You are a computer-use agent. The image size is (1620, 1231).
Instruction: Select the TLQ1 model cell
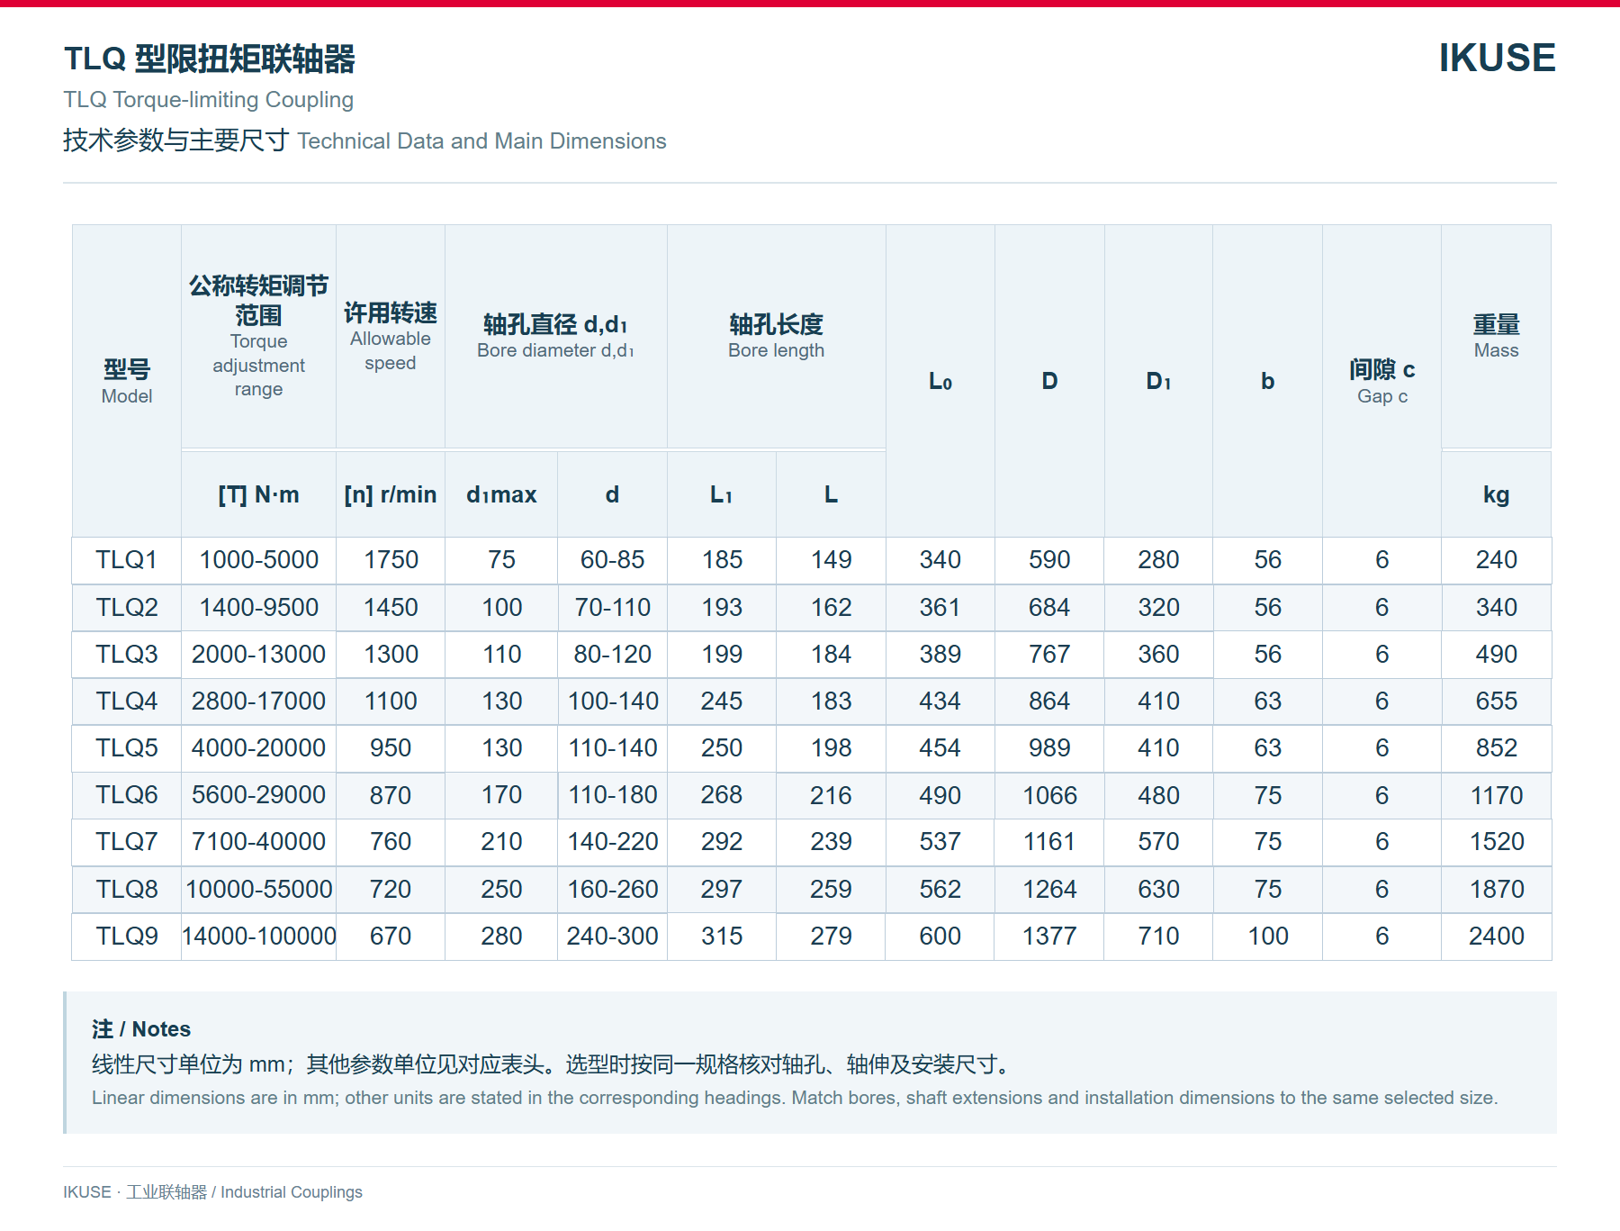tap(127, 560)
